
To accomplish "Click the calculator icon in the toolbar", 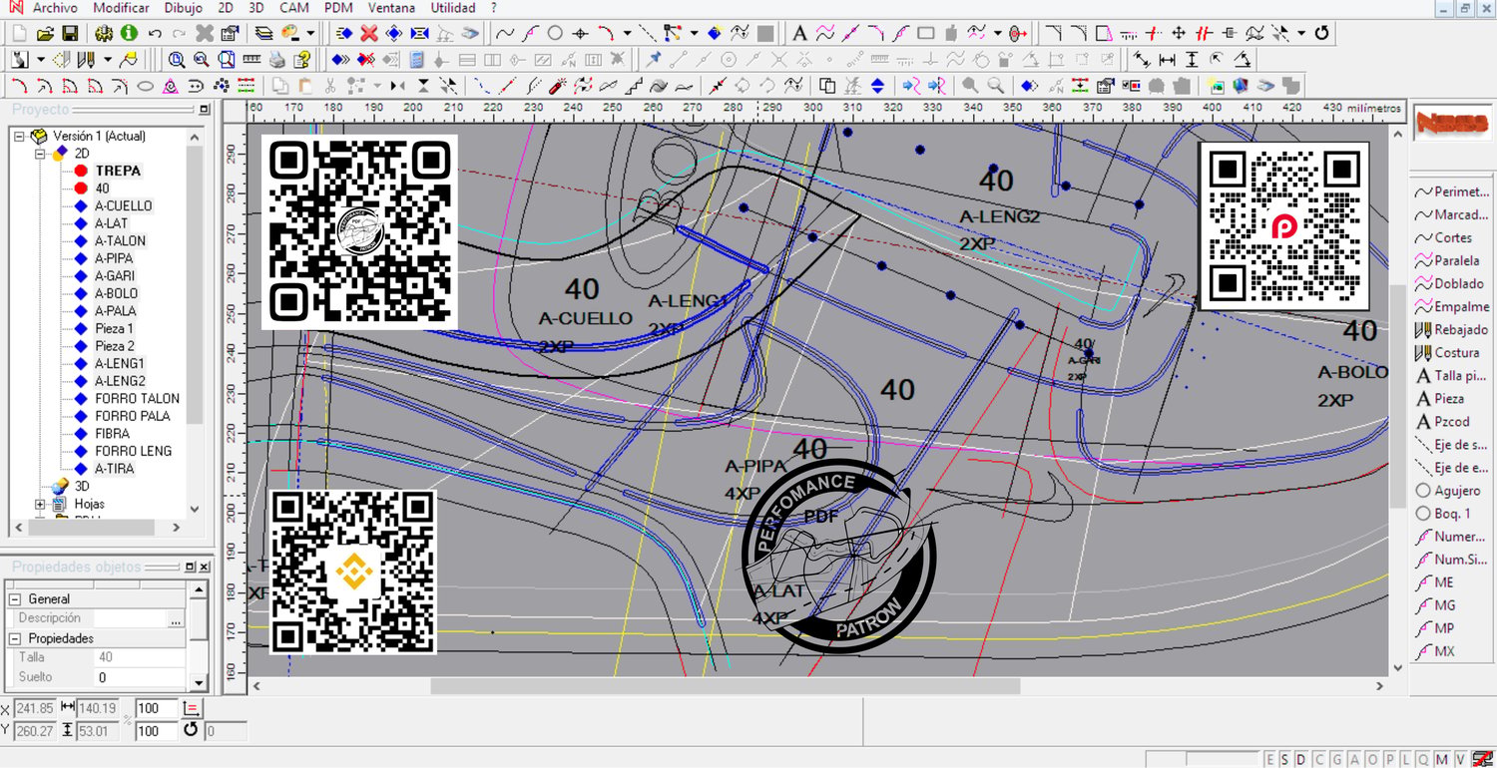I will pyautogui.click(x=416, y=59).
